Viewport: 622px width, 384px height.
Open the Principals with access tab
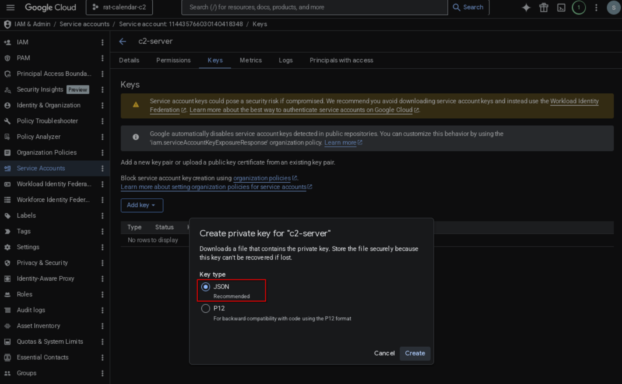341,60
